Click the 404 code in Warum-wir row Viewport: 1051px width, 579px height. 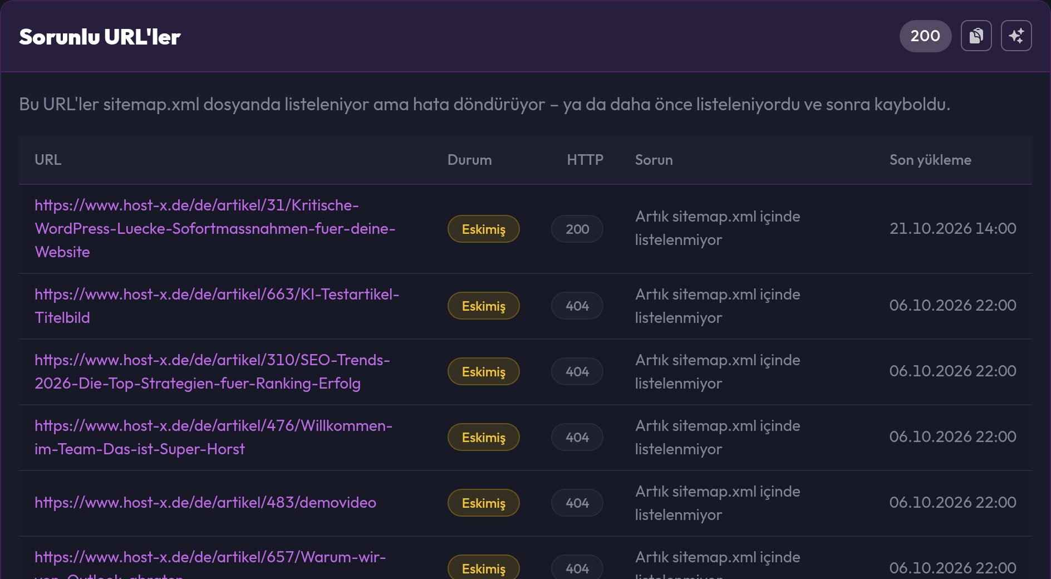(x=577, y=568)
